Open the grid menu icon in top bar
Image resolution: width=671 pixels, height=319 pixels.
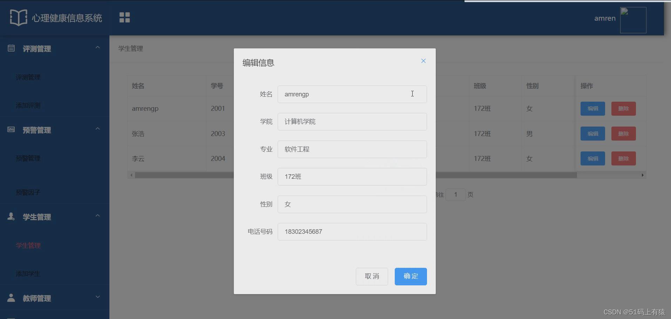pos(124,17)
